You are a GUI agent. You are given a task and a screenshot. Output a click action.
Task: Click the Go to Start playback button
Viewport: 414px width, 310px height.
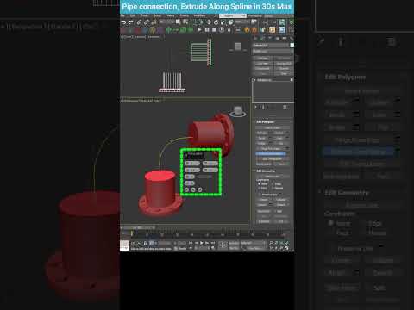(191, 243)
